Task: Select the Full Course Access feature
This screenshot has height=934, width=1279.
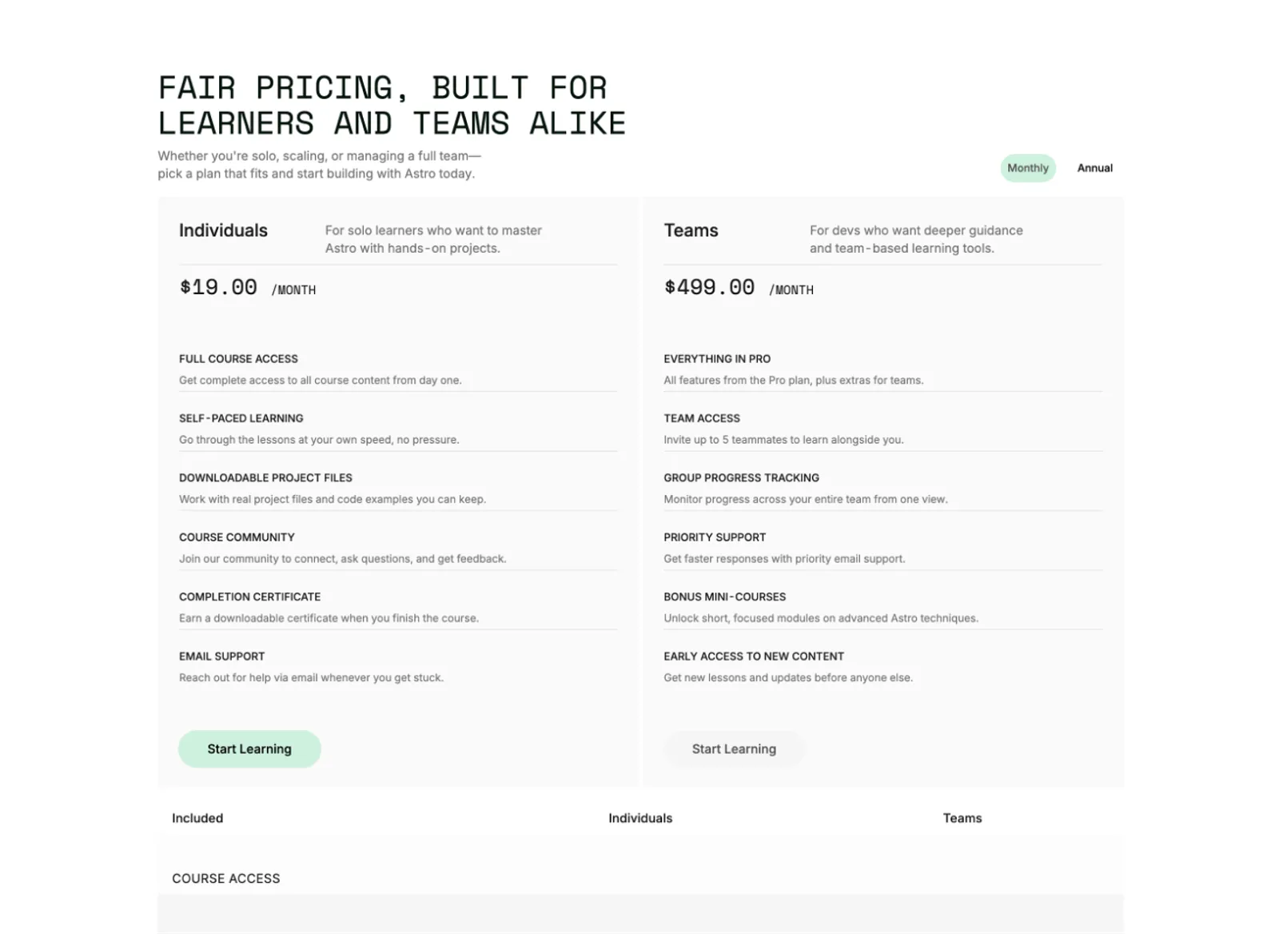Action: 238,359
